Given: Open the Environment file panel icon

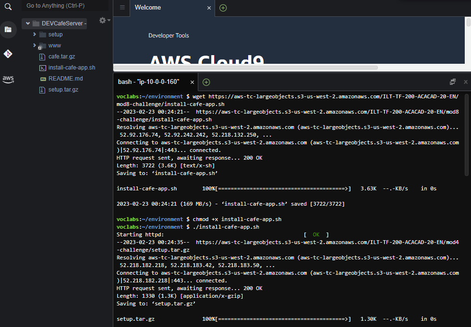Looking at the screenshot, I should tap(8, 29).
